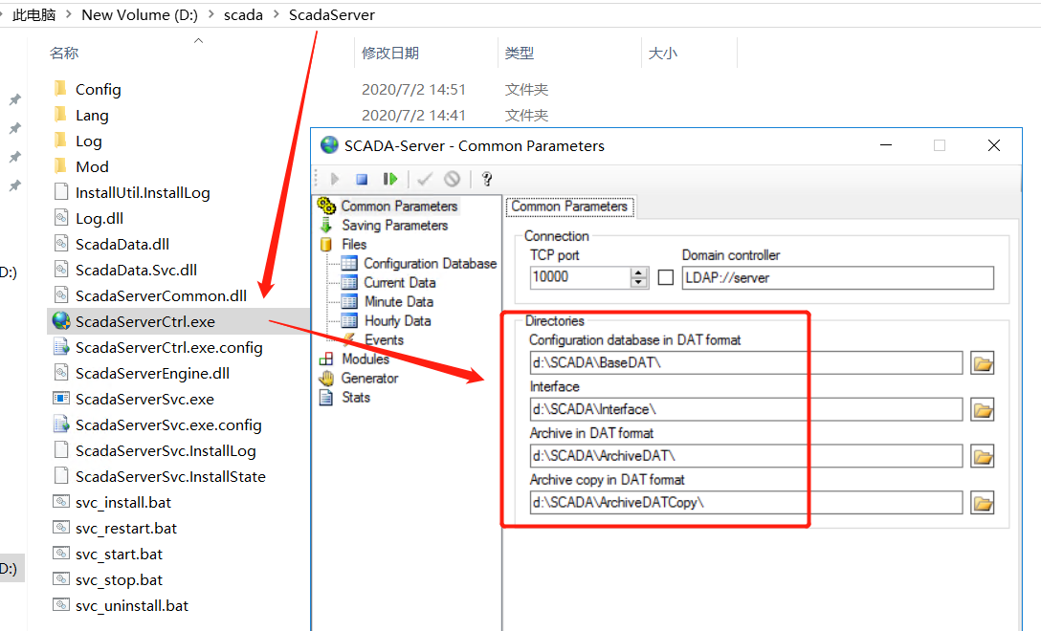Browse folder for Archive copy in DAT format
The width and height of the screenshot is (1041, 631).
[x=982, y=503]
